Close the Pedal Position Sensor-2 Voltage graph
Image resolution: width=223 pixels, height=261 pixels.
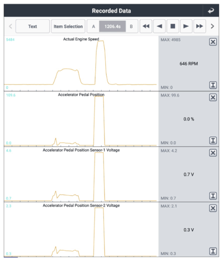point(213,208)
